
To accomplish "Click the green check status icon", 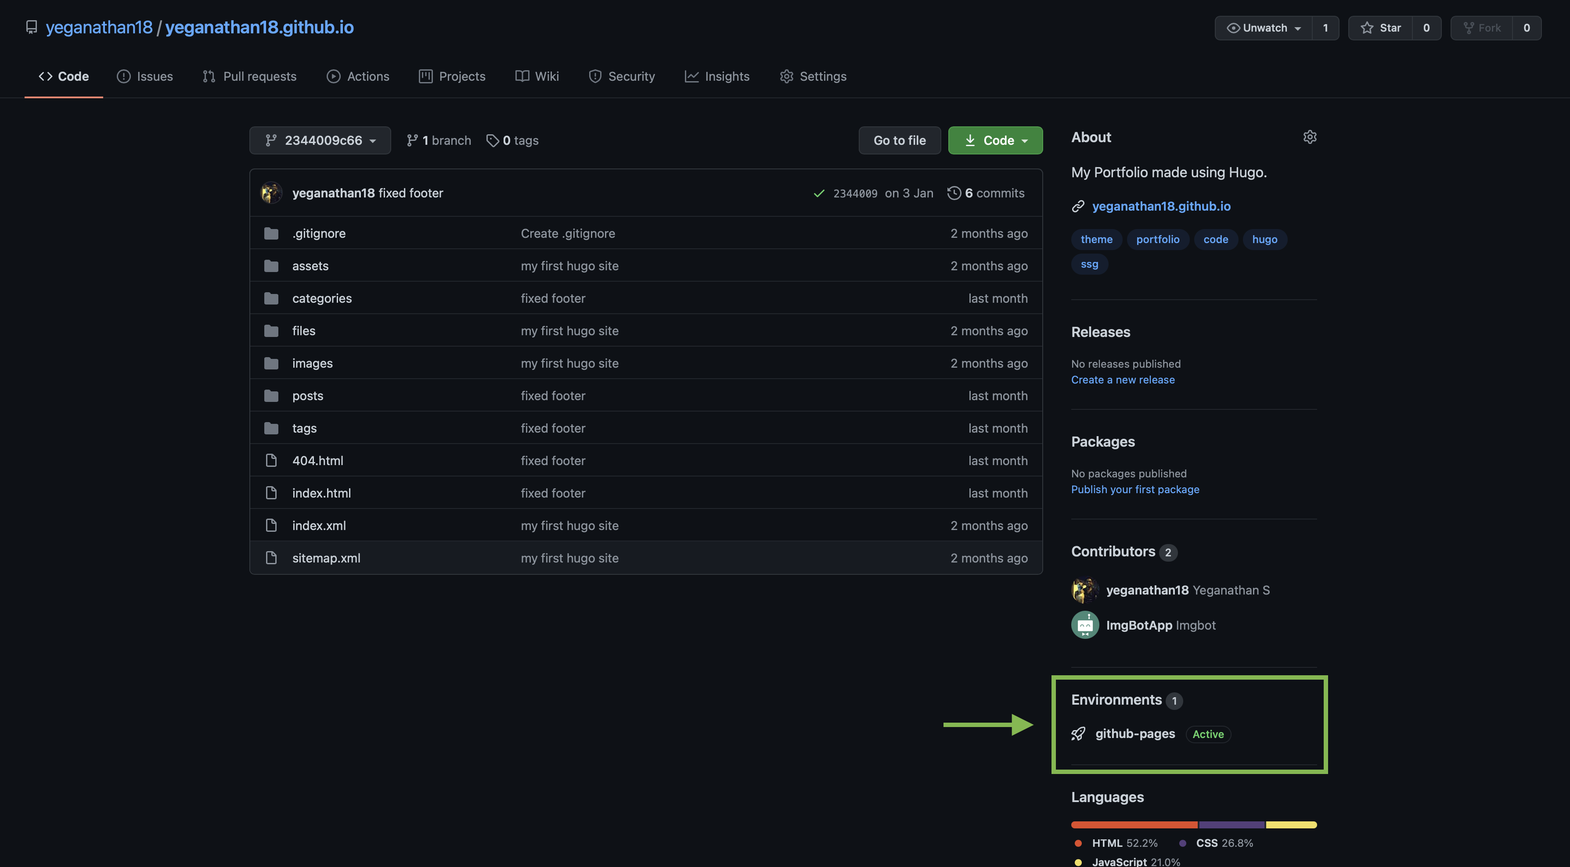I will pyautogui.click(x=819, y=193).
